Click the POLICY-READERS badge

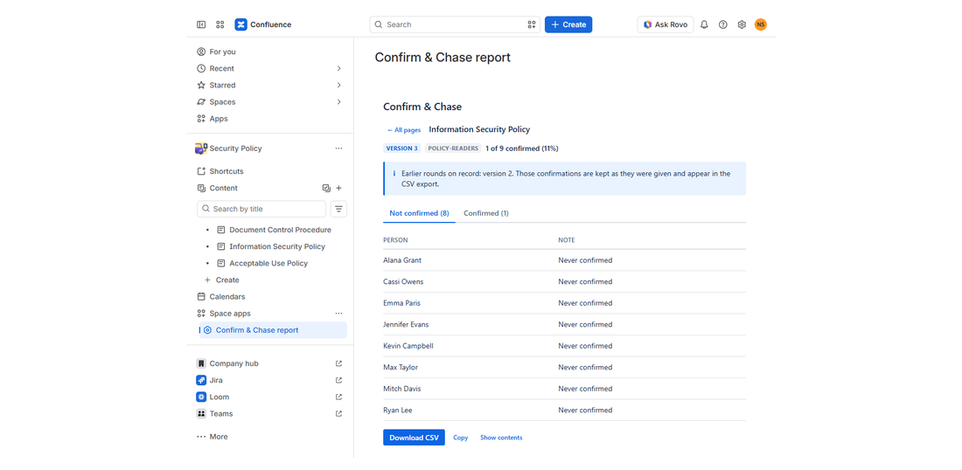click(x=453, y=149)
